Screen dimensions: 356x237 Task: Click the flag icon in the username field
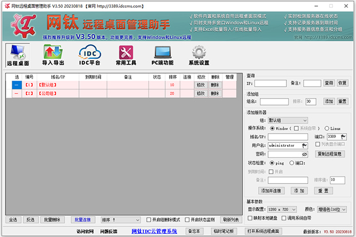point(305,145)
